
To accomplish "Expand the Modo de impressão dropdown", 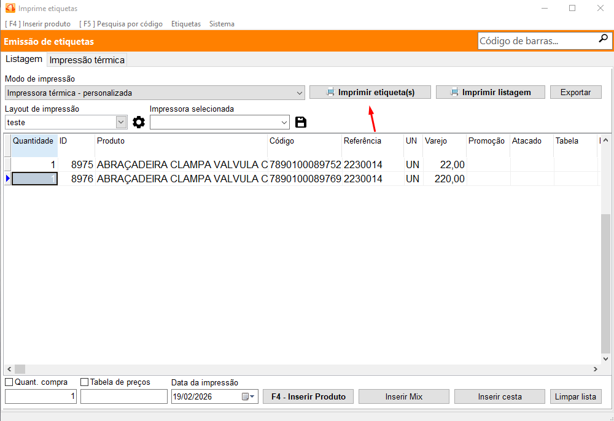I will tap(299, 93).
